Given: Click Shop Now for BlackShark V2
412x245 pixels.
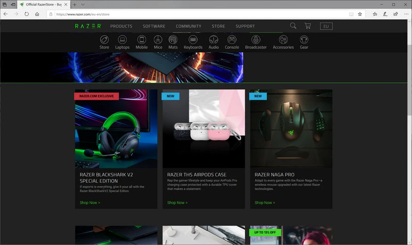Looking at the screenshot, I should (90, 202).
